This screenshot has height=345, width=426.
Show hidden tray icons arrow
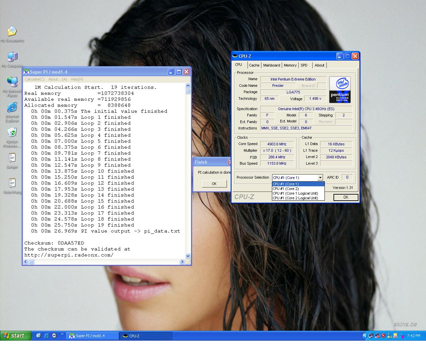(x=365, y=336)
